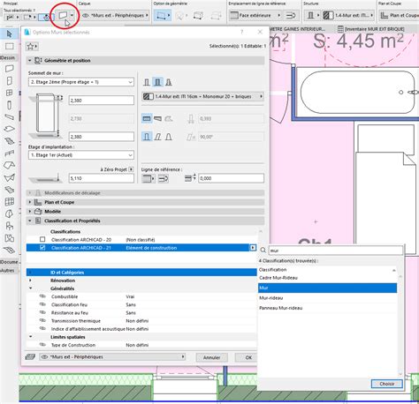Viewport: 419px width, 404px height.
Task: Select the composite structure icon
Action: pyautogui.click(x=157, y=82)
